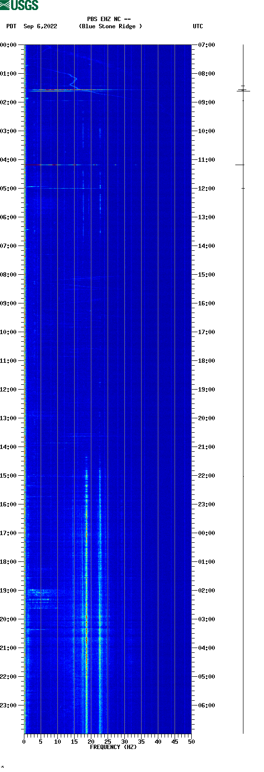Click the PDT time label '19:00'
Viewport: 264px width, 772px height.
coord(9,591)
